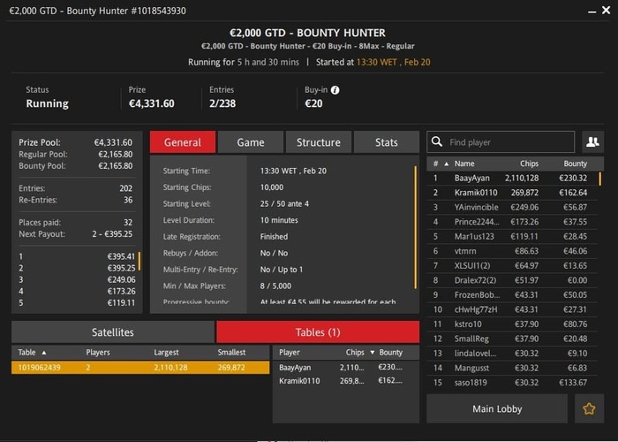618x442 pixels.
Task: Click the Buy-in info icon
Action: pyautogui.click(x=335, y=90)
